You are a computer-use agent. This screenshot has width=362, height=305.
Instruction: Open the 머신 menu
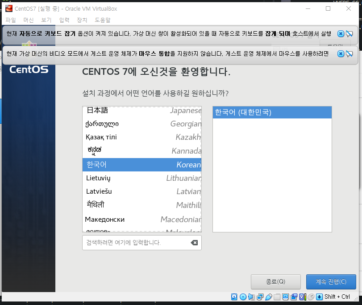click(x=29, y=20)
